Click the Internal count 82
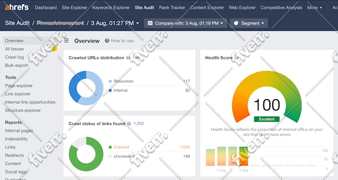Image resolution: width=338 pixels, height=180 pixels. [x=187, y=90]
